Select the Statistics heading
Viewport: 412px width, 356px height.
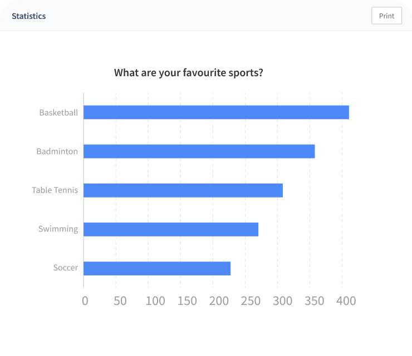pyautogui.click(x=29, y=16)
